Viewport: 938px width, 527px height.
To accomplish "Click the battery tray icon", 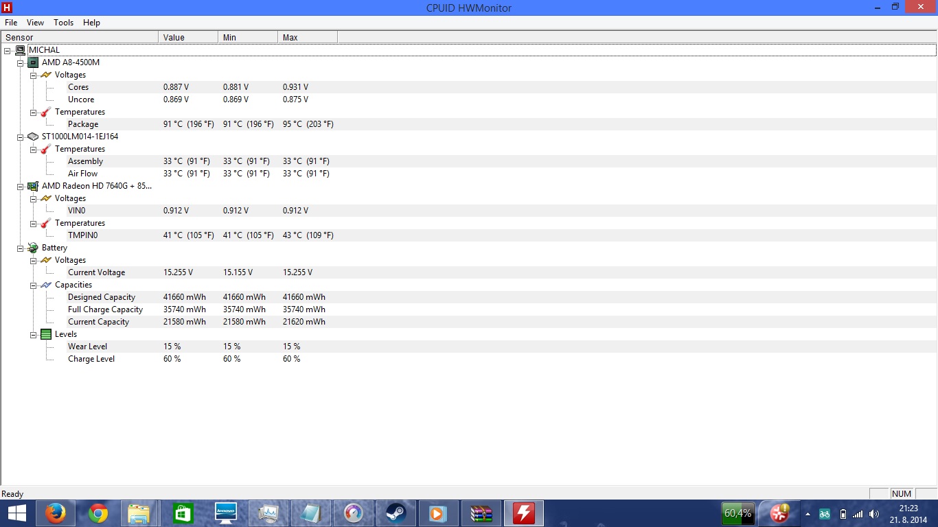I will point(843,513).
